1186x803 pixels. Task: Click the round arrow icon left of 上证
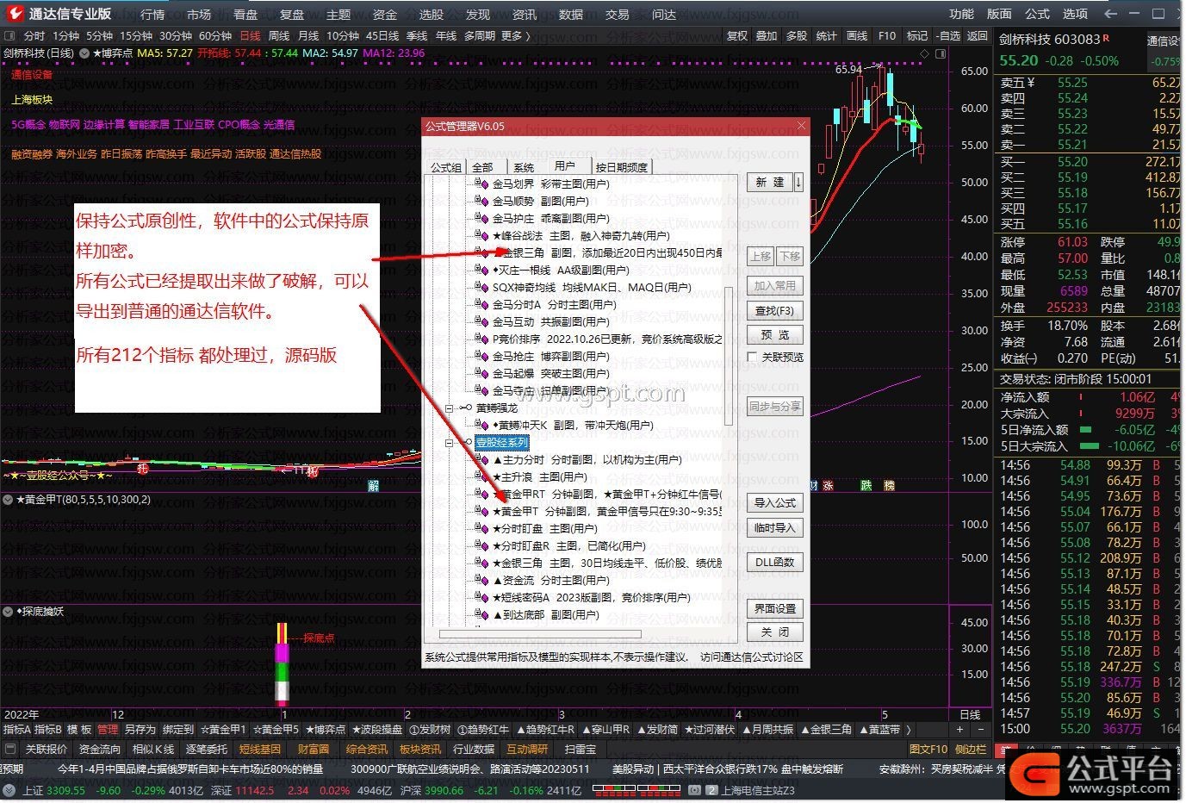pos(9,790)
